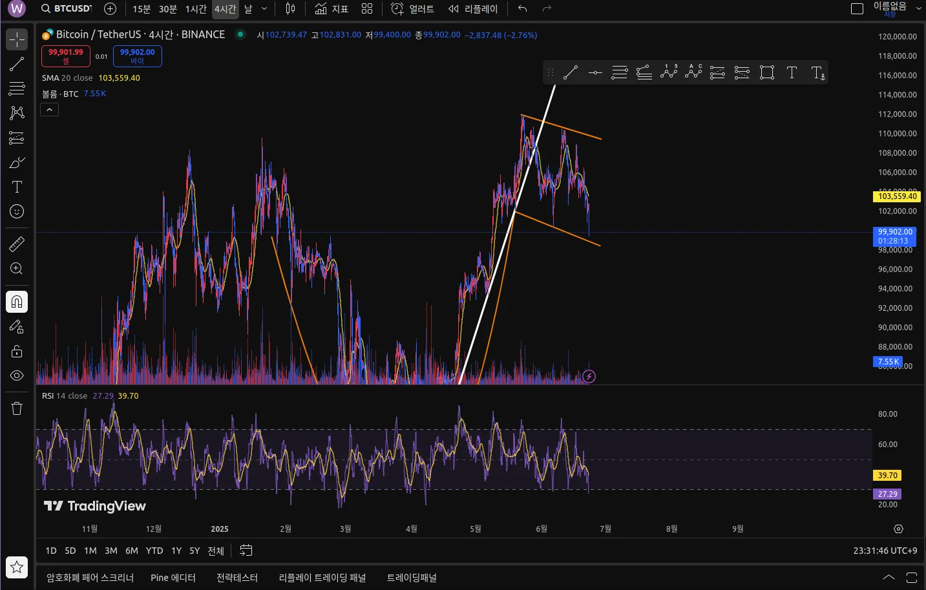926x590 pixels.
Task: Open the crypto pairs screener tab
Action: [x=90, y=578]
